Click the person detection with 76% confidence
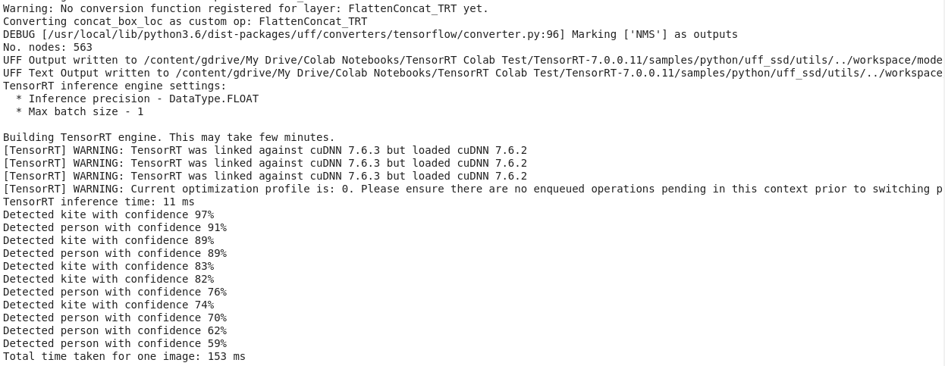This screenshot has height=366, width=945. click(x=115, y=292)
